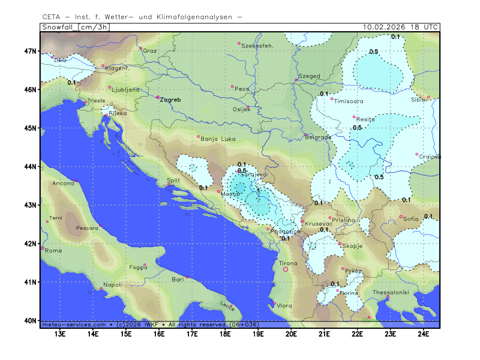Click the CETA institute header text
Screen dimensions: 480x360
click(143, 17)
